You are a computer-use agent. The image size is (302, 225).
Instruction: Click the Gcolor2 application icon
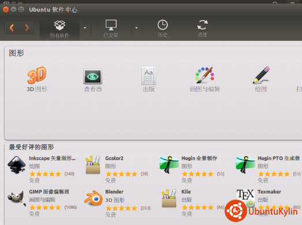93,165
